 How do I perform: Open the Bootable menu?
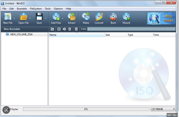[22, 9]
